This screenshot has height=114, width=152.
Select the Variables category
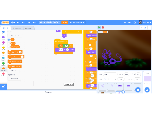click(x=3, y=69)
